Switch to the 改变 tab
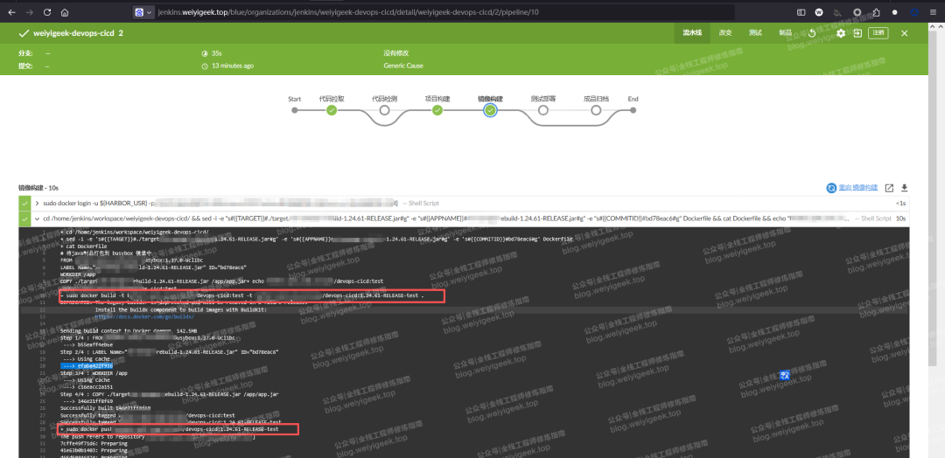This screenshot has width=945, height=458. (725, 33)
